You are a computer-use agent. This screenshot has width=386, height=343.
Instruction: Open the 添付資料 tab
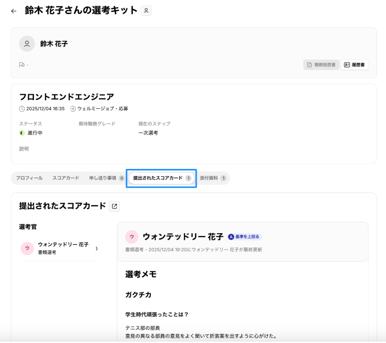212,178
